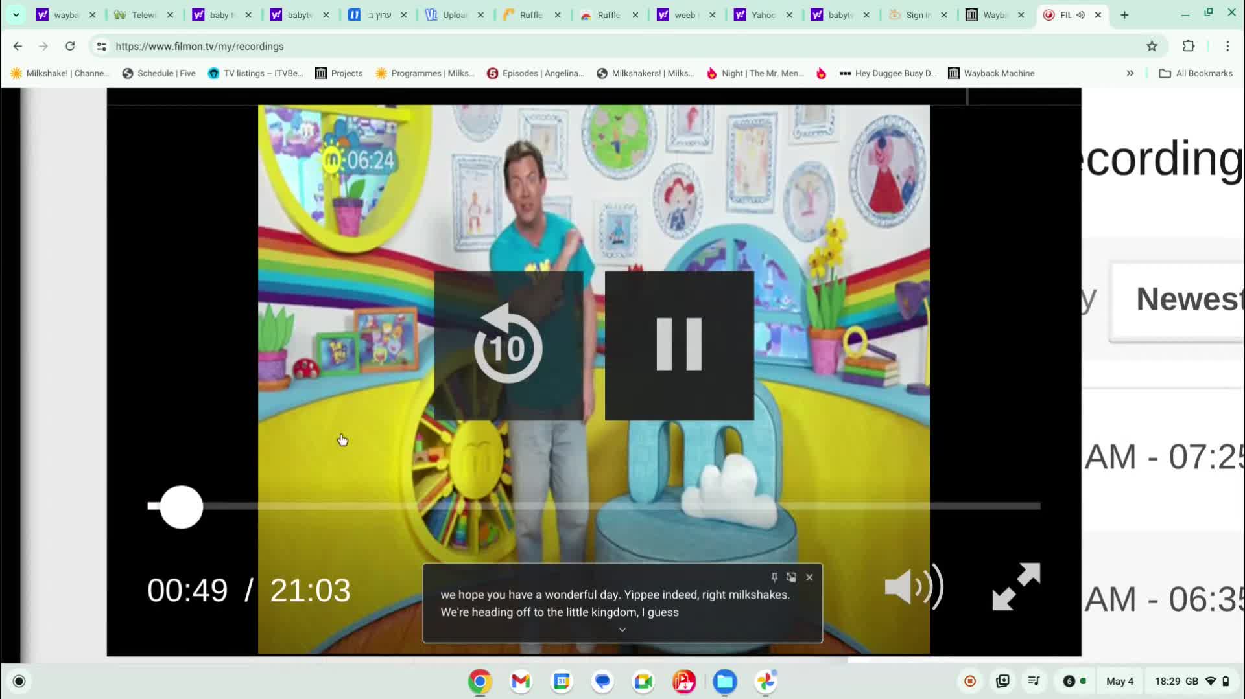Viewport: 1245px width, 699px height.
Task: Pause the video playback
Action: click(x=678, y=345)
